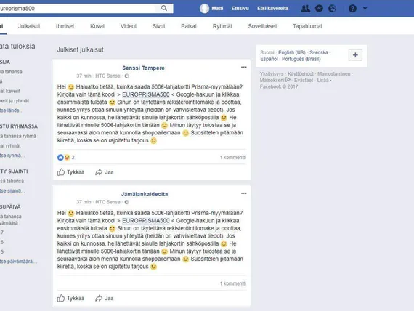
Task: Open the notifications globe icon
Action: click(332, 9)
